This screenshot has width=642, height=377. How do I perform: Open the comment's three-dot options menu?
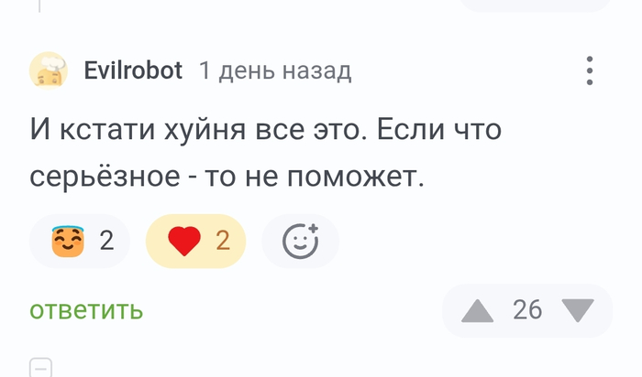click(590, 70)
